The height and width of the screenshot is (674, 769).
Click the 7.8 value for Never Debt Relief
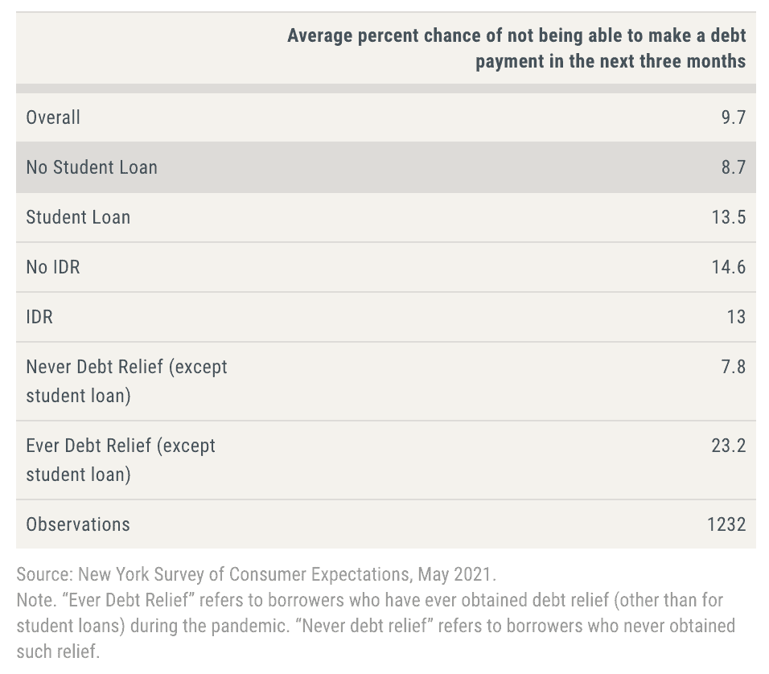tap(734, 367)
